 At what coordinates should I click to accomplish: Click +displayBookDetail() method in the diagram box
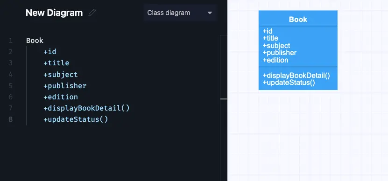point(296,76)
